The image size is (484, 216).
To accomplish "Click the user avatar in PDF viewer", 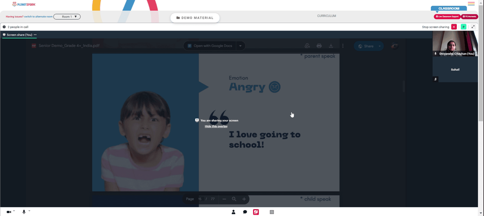I will [x=394, y=46].
